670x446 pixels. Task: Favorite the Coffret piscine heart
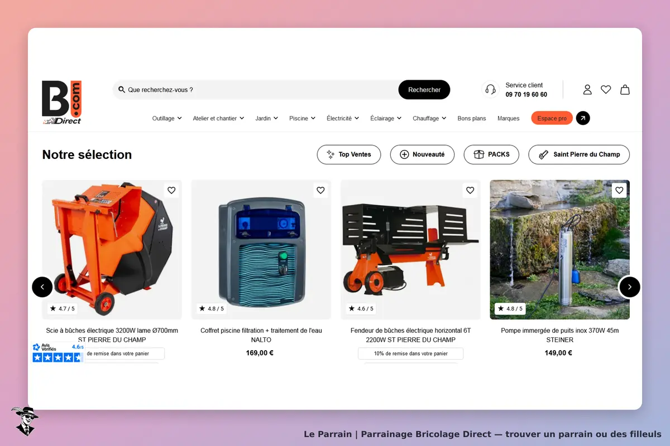pos(320,190)
